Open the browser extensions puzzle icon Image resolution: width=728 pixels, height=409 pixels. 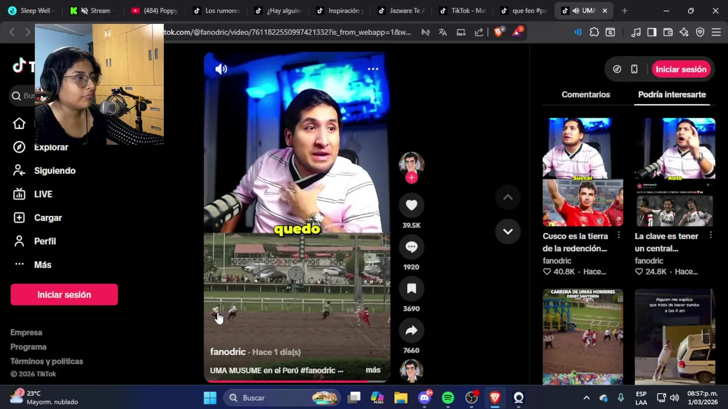(594, 32)
